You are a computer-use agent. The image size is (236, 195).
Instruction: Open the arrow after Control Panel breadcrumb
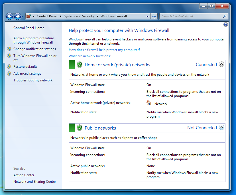pos(60,16)
